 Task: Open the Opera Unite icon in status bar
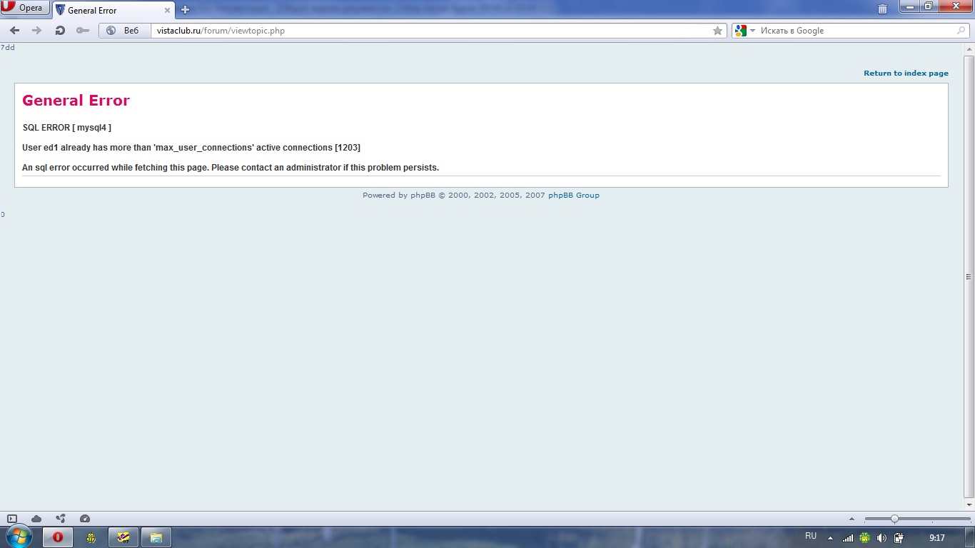pos(61,519)
